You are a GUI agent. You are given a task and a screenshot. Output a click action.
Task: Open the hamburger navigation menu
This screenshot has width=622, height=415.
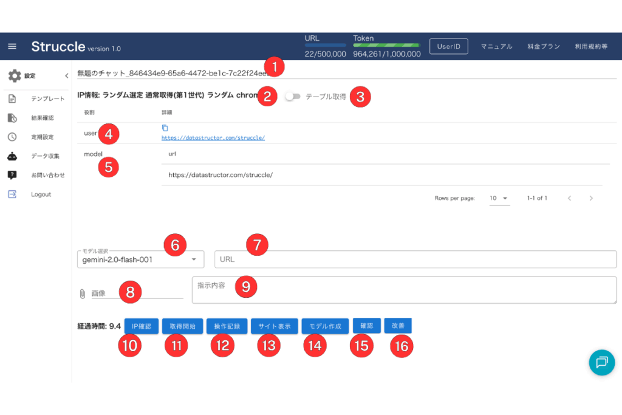tap(12, 47)
